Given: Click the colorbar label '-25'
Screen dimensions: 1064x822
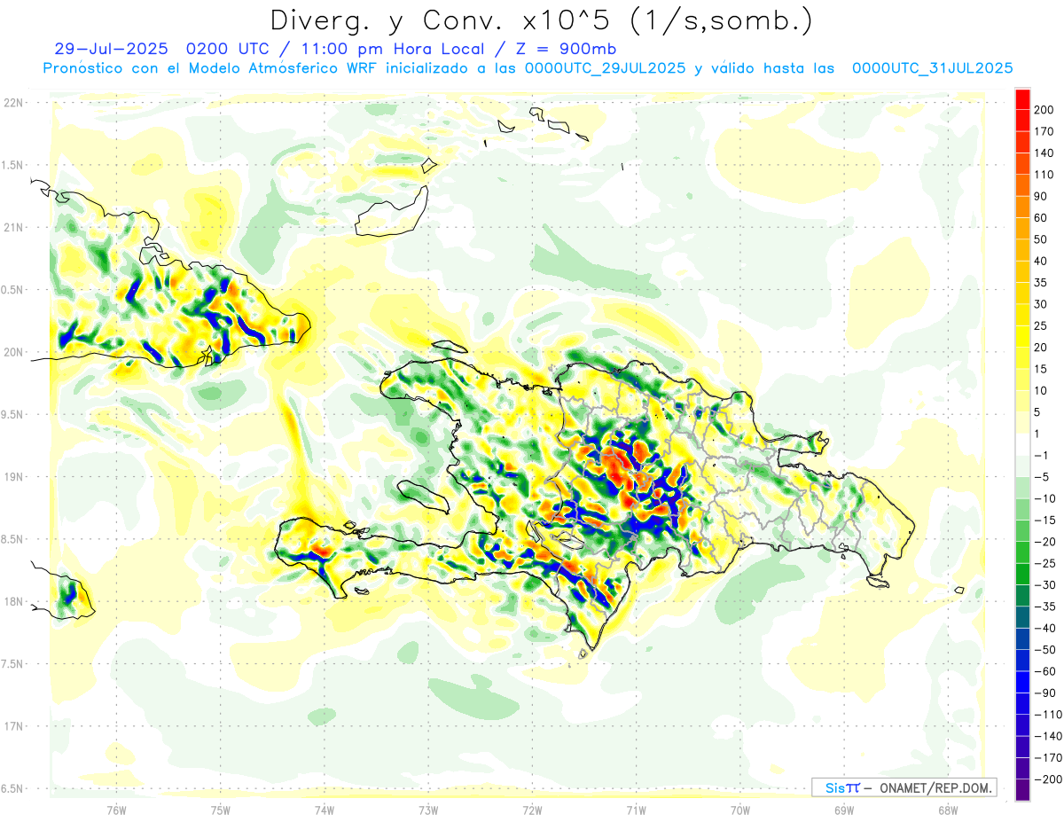Looking at the screenshot, I should [x=1046, y=563].
